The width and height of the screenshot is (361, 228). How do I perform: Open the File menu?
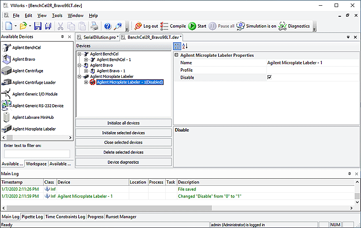(16, 15)
